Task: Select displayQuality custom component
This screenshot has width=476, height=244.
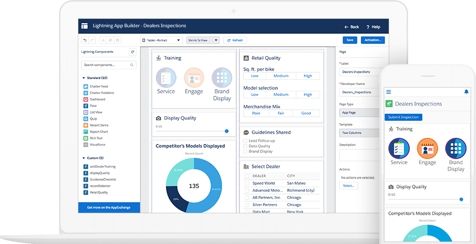Action: coord(97,173)
